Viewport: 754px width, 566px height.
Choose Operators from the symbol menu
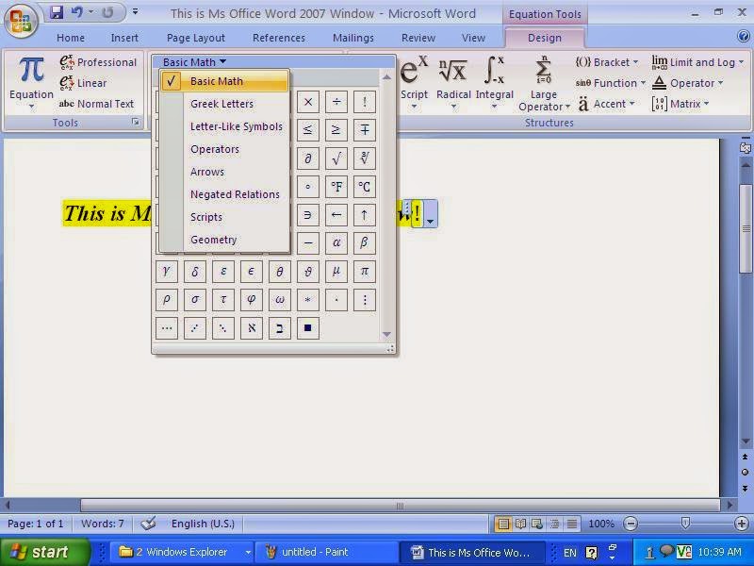pyautogui.click(x=215, y=149)
